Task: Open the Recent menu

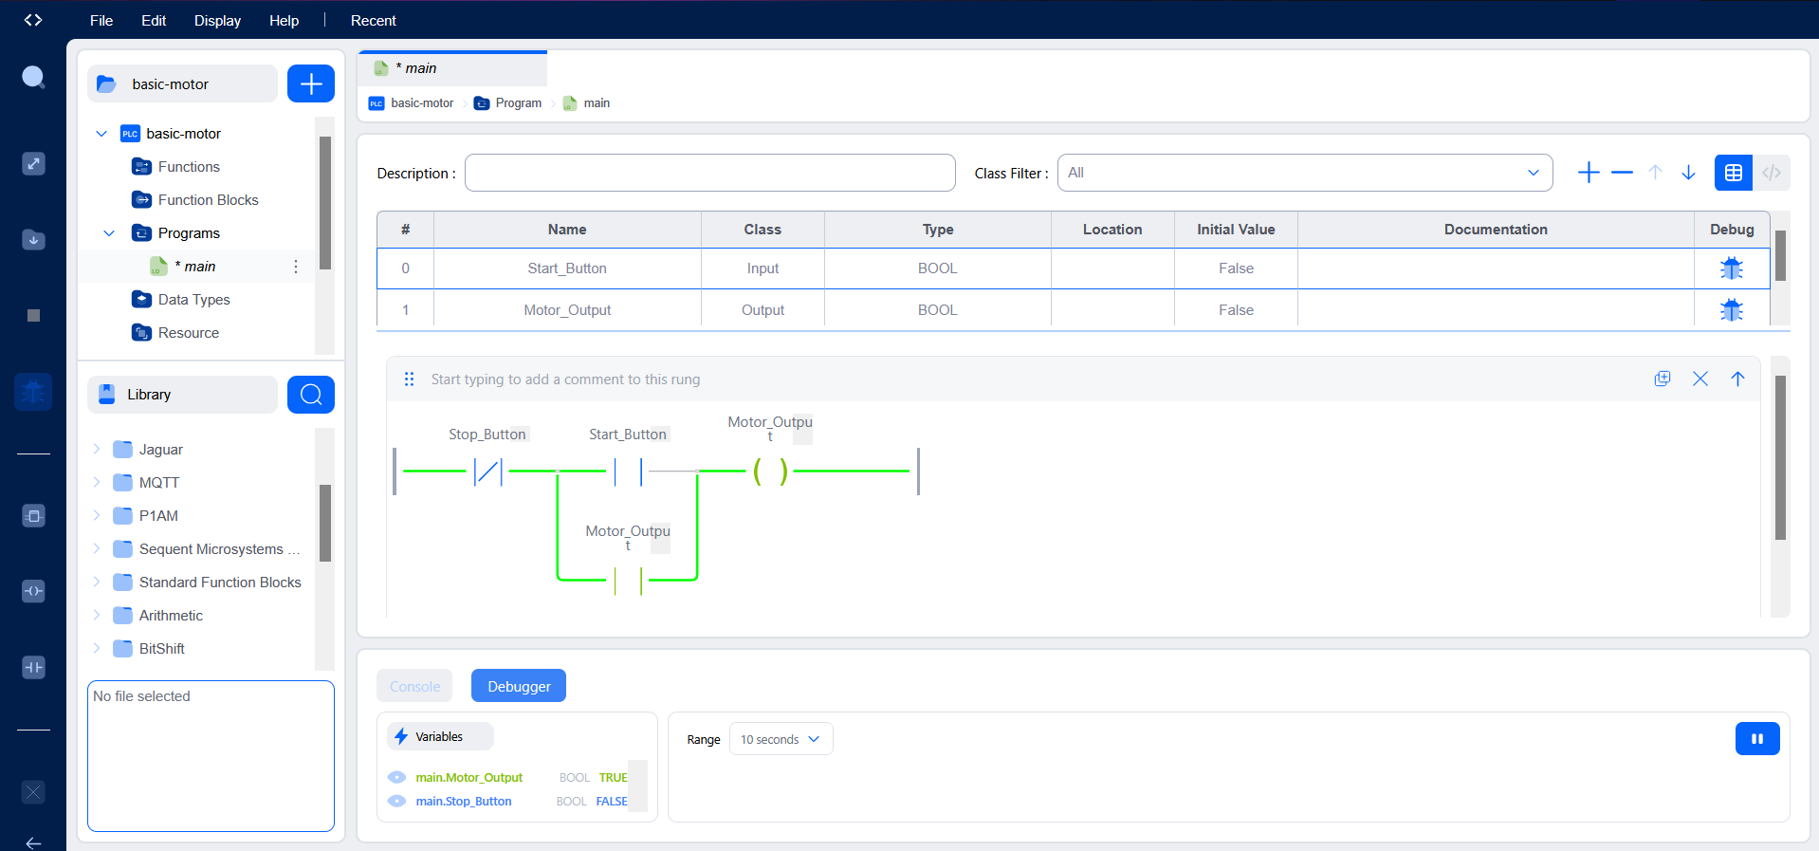Action: pos(374,20)
